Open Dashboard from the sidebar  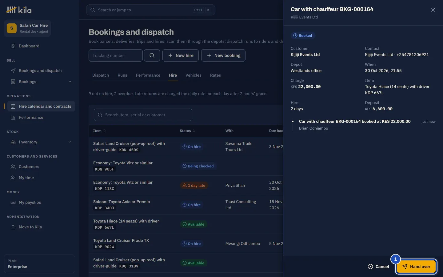tap(39, 46)
